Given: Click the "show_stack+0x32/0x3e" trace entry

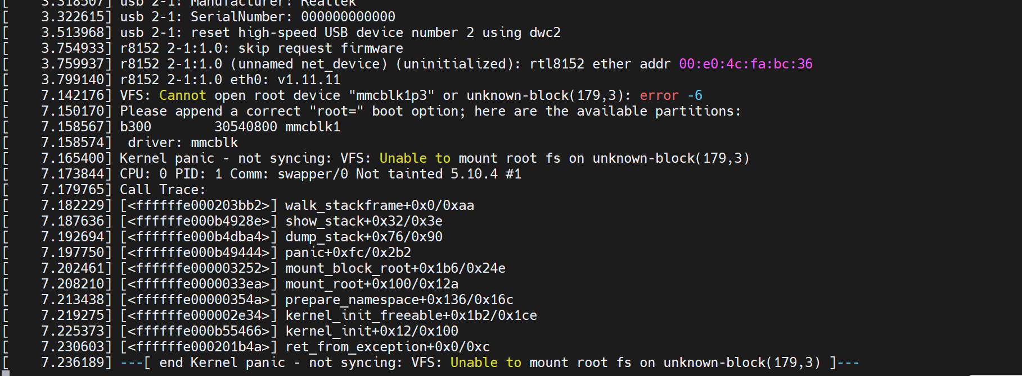Looking at the screenshot, I should (x=364, y=221).
